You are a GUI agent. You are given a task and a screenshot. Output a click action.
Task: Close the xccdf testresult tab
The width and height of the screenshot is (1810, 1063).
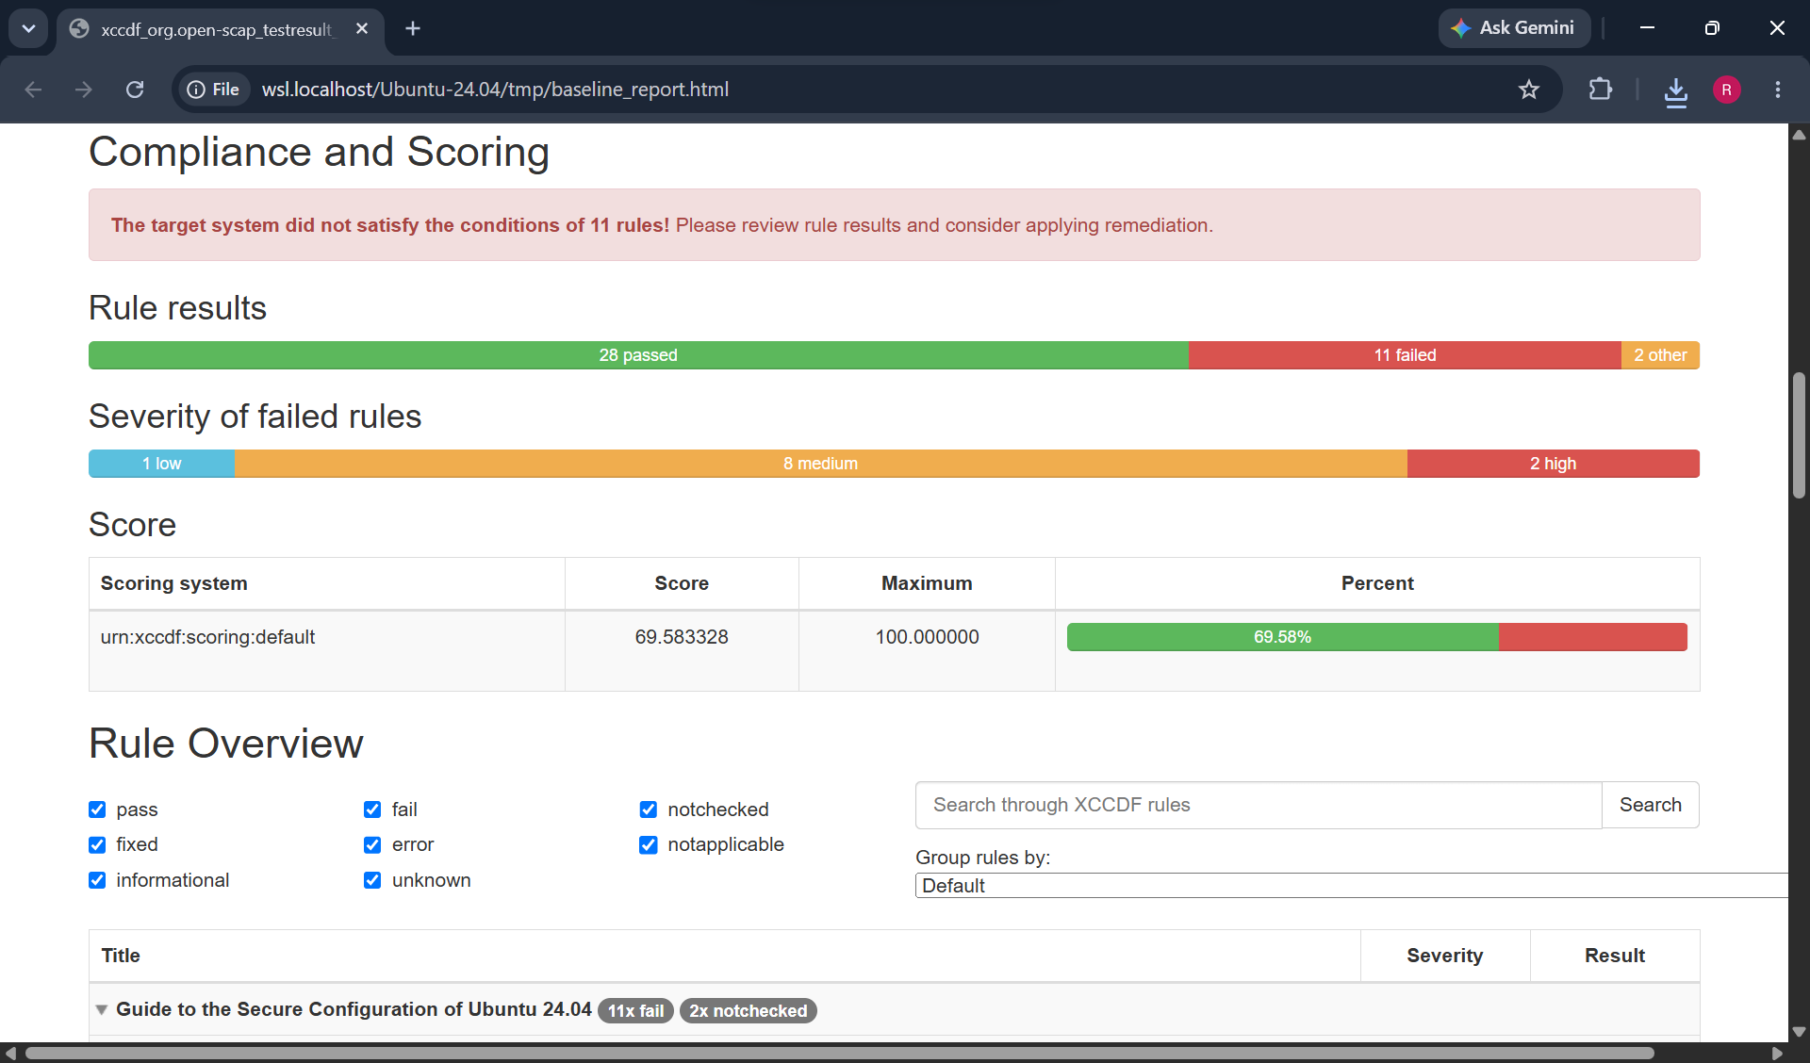(x=362, y=29)
